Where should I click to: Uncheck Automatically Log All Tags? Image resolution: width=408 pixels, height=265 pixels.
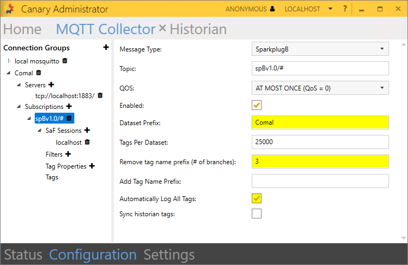[257, 198]
